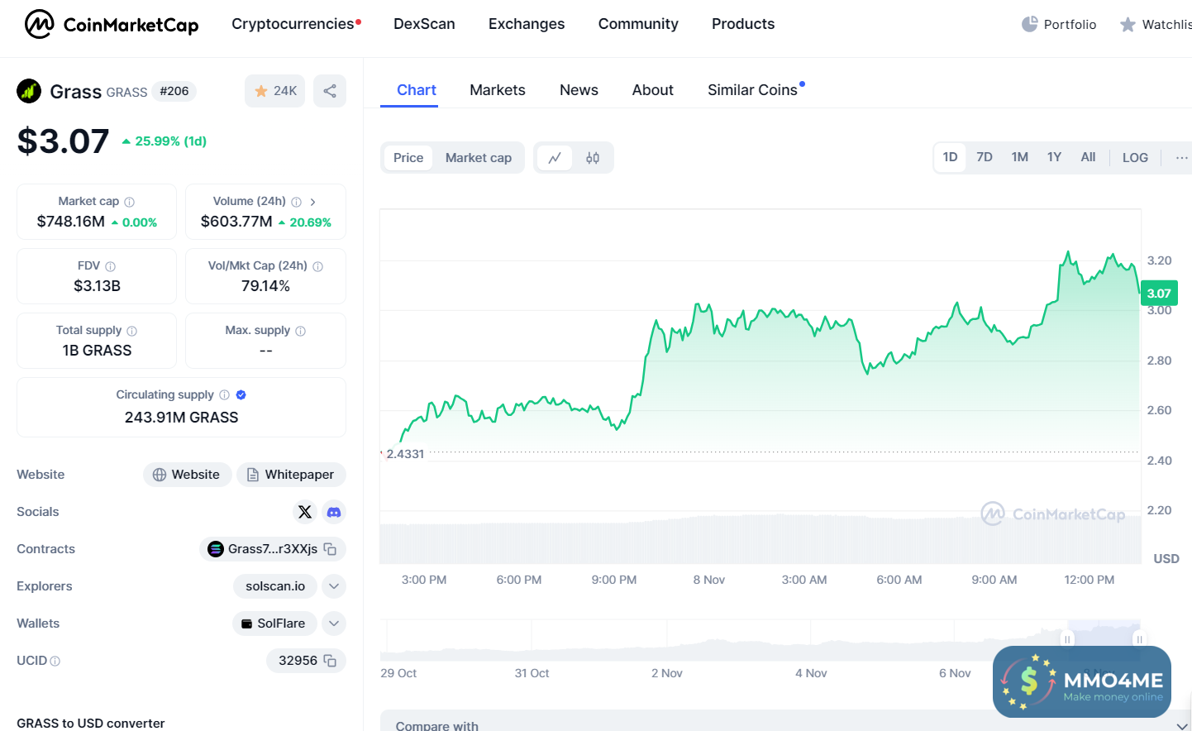This screenshot has height=731, width=1192.
Task: Click the verified circulating supply badge
Action: [241, 395]
